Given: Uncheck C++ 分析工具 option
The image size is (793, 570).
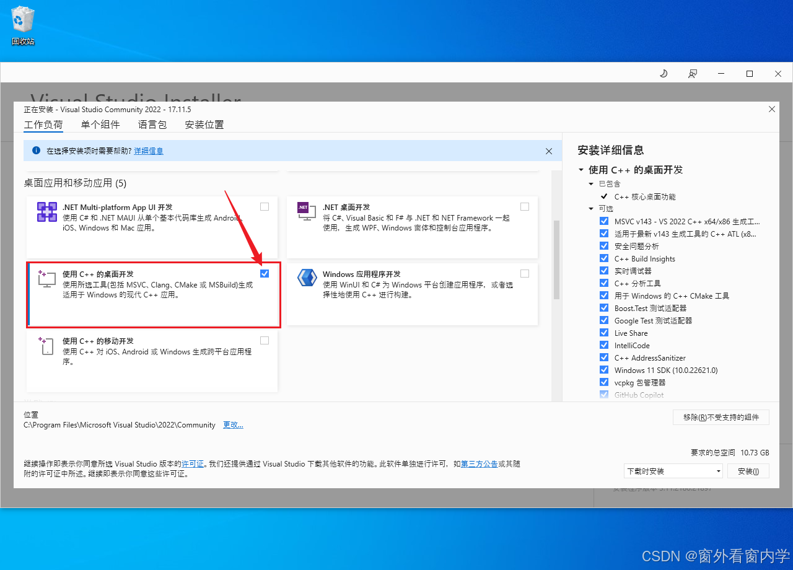Looking at the screenshot, I should click(604, 283).
